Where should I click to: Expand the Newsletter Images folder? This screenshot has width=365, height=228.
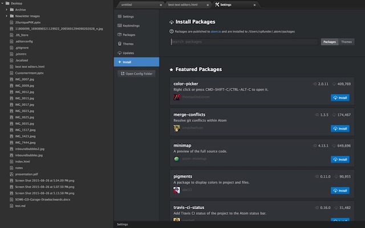[6, 16]
